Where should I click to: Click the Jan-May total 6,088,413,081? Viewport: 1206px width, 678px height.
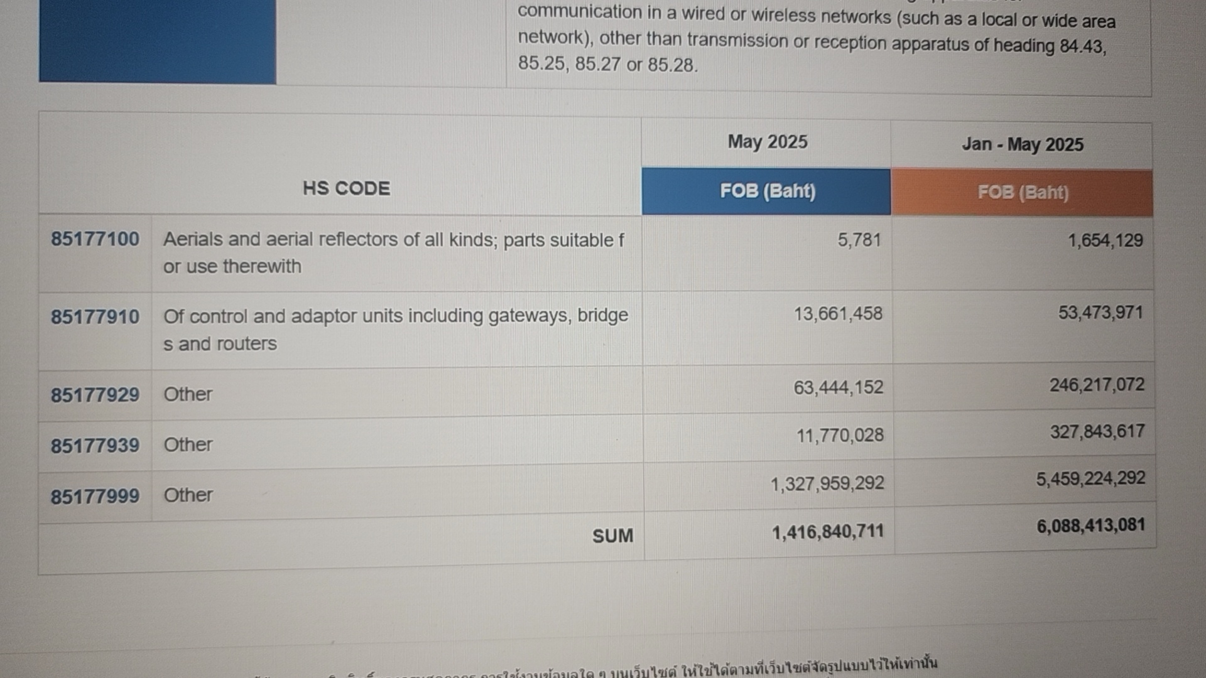coord(1090,525)
